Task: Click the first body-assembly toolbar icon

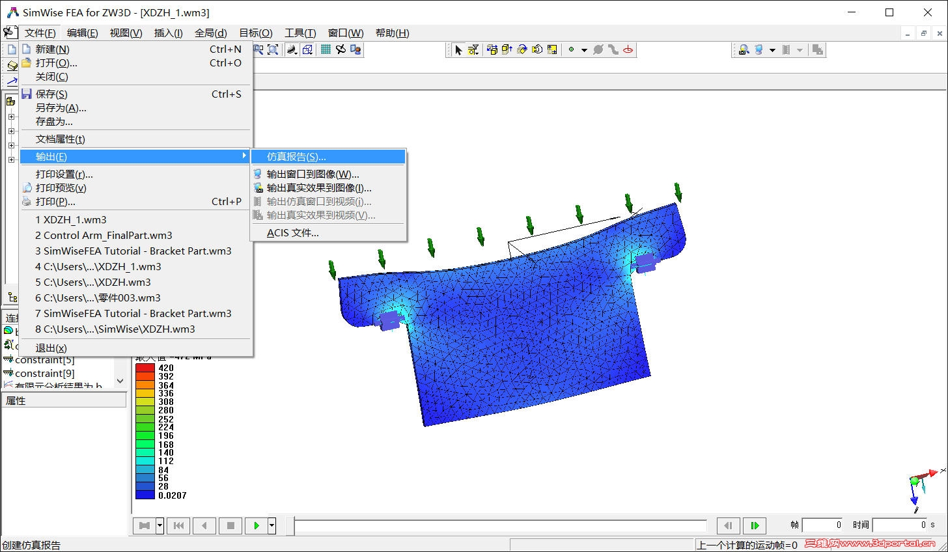Action: click(492, 49)
